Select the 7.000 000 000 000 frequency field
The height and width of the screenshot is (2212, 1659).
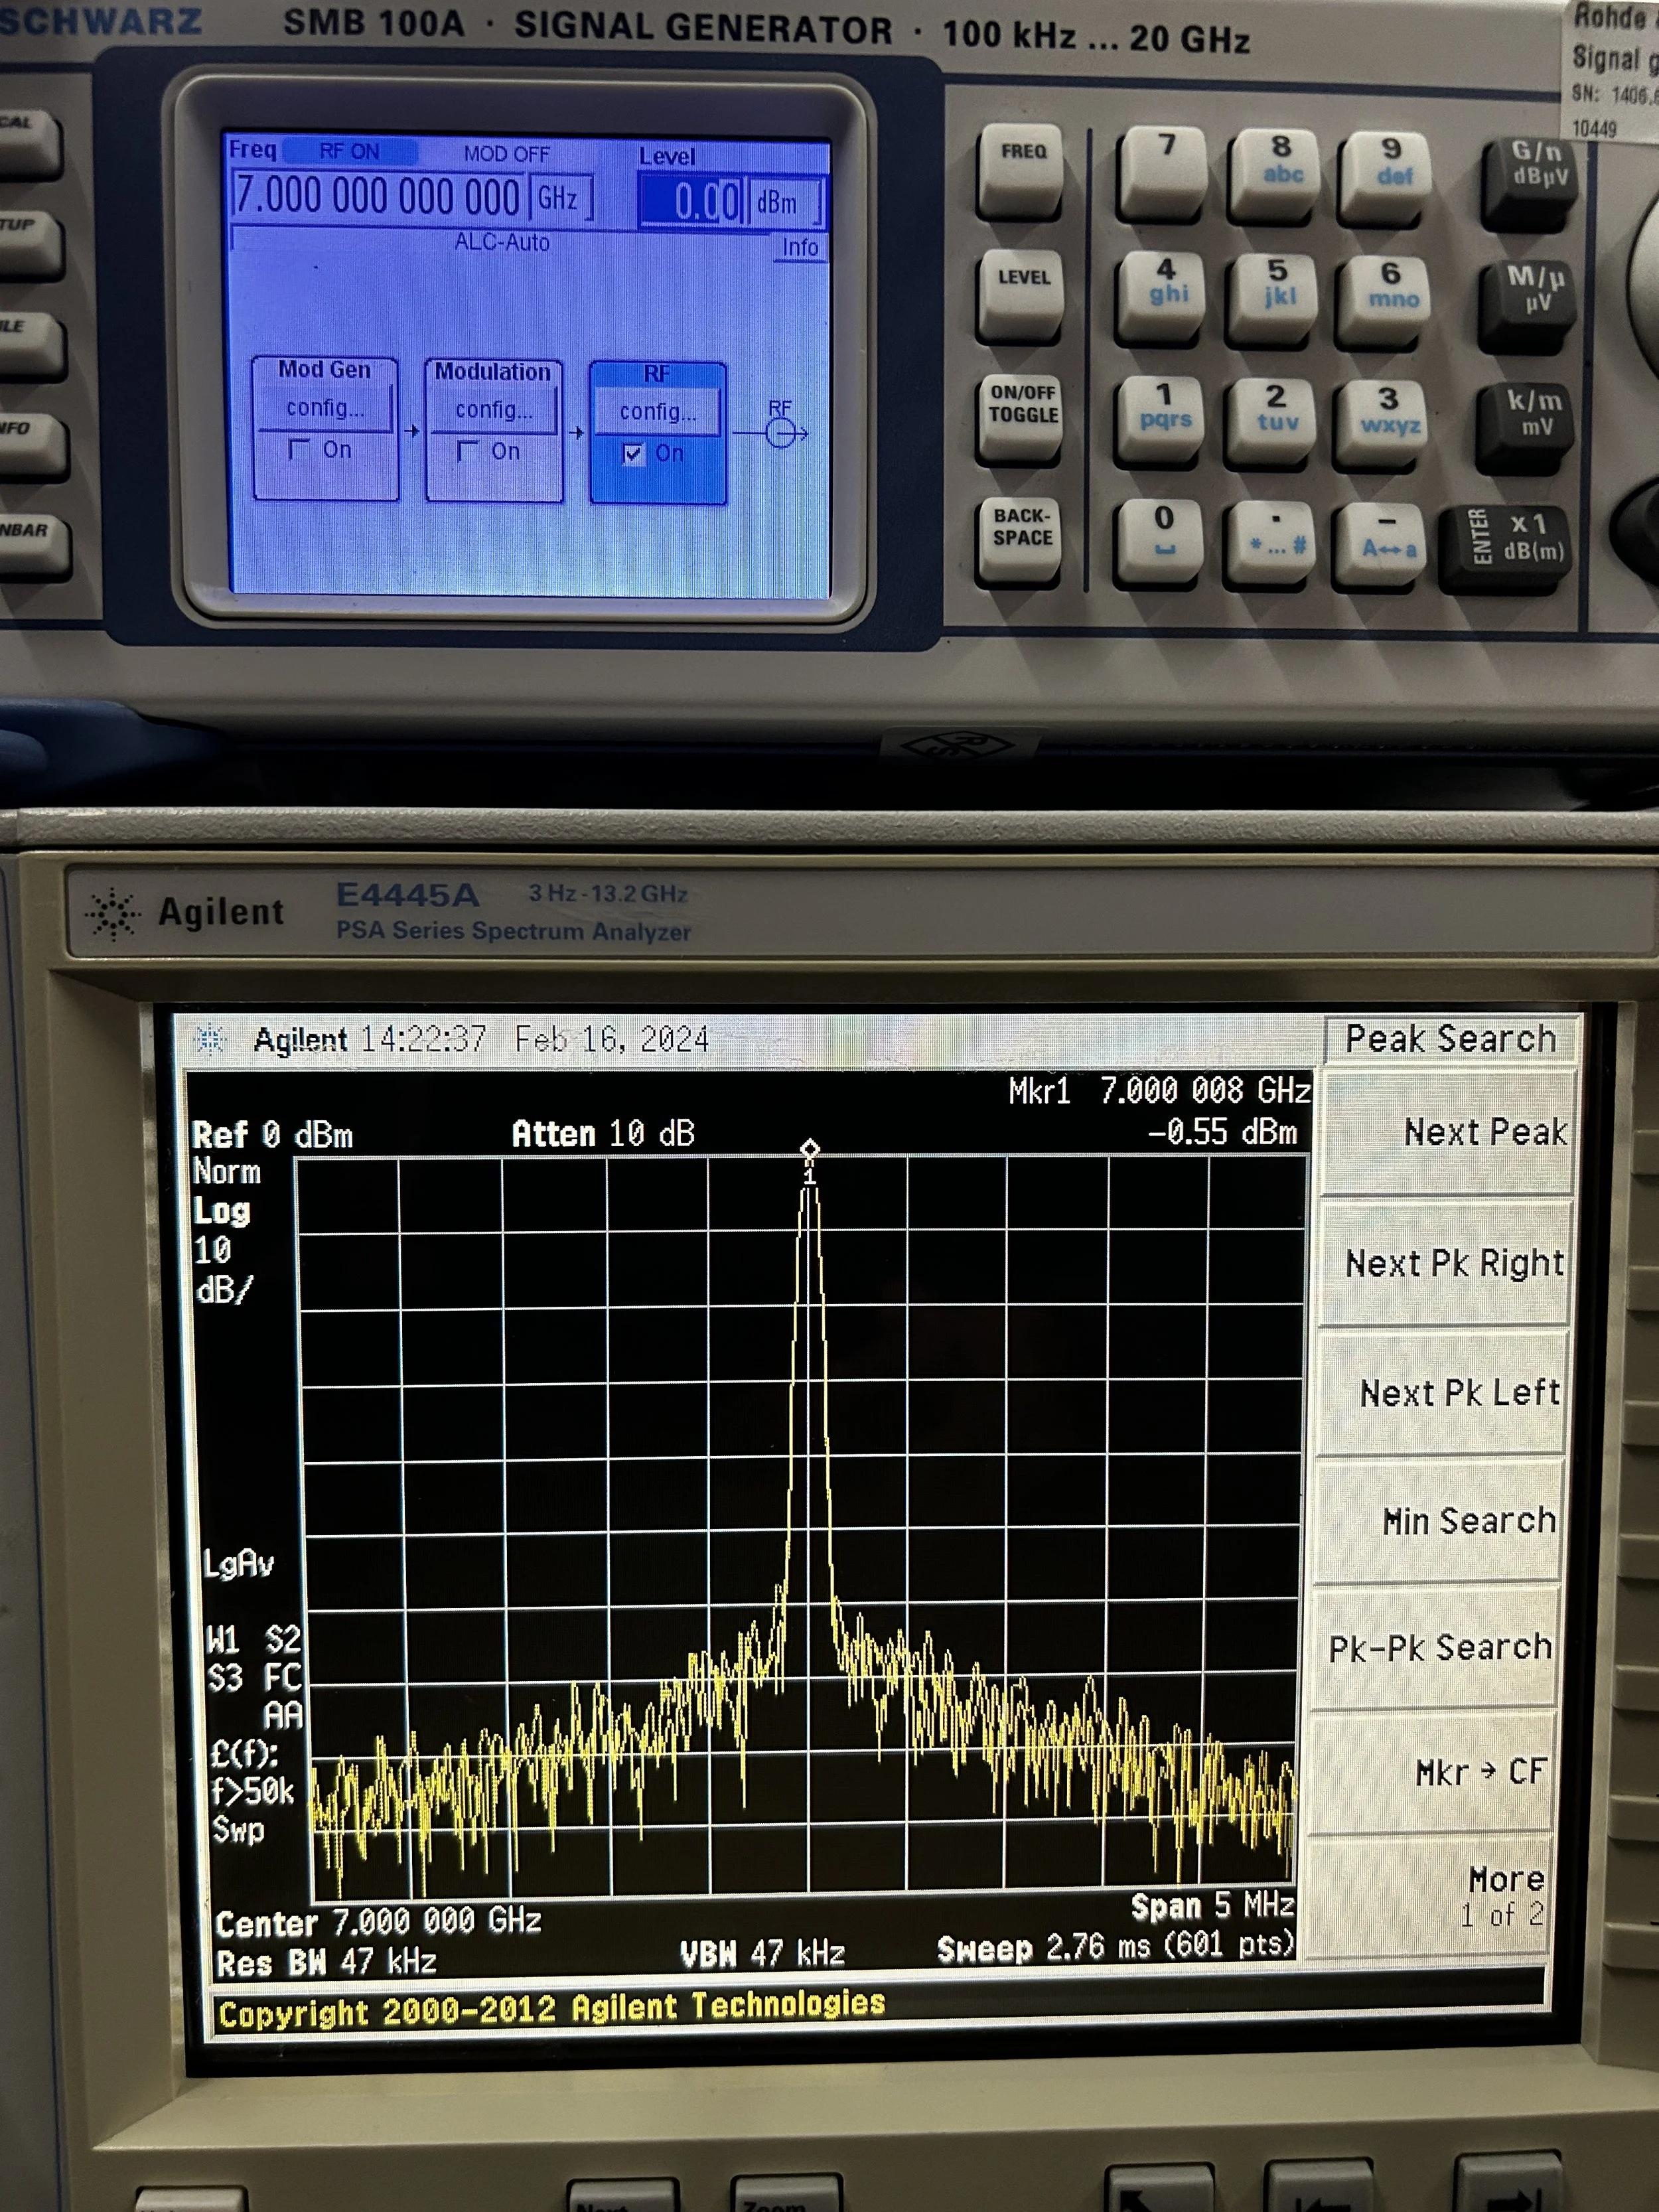(x=377, y=197)
